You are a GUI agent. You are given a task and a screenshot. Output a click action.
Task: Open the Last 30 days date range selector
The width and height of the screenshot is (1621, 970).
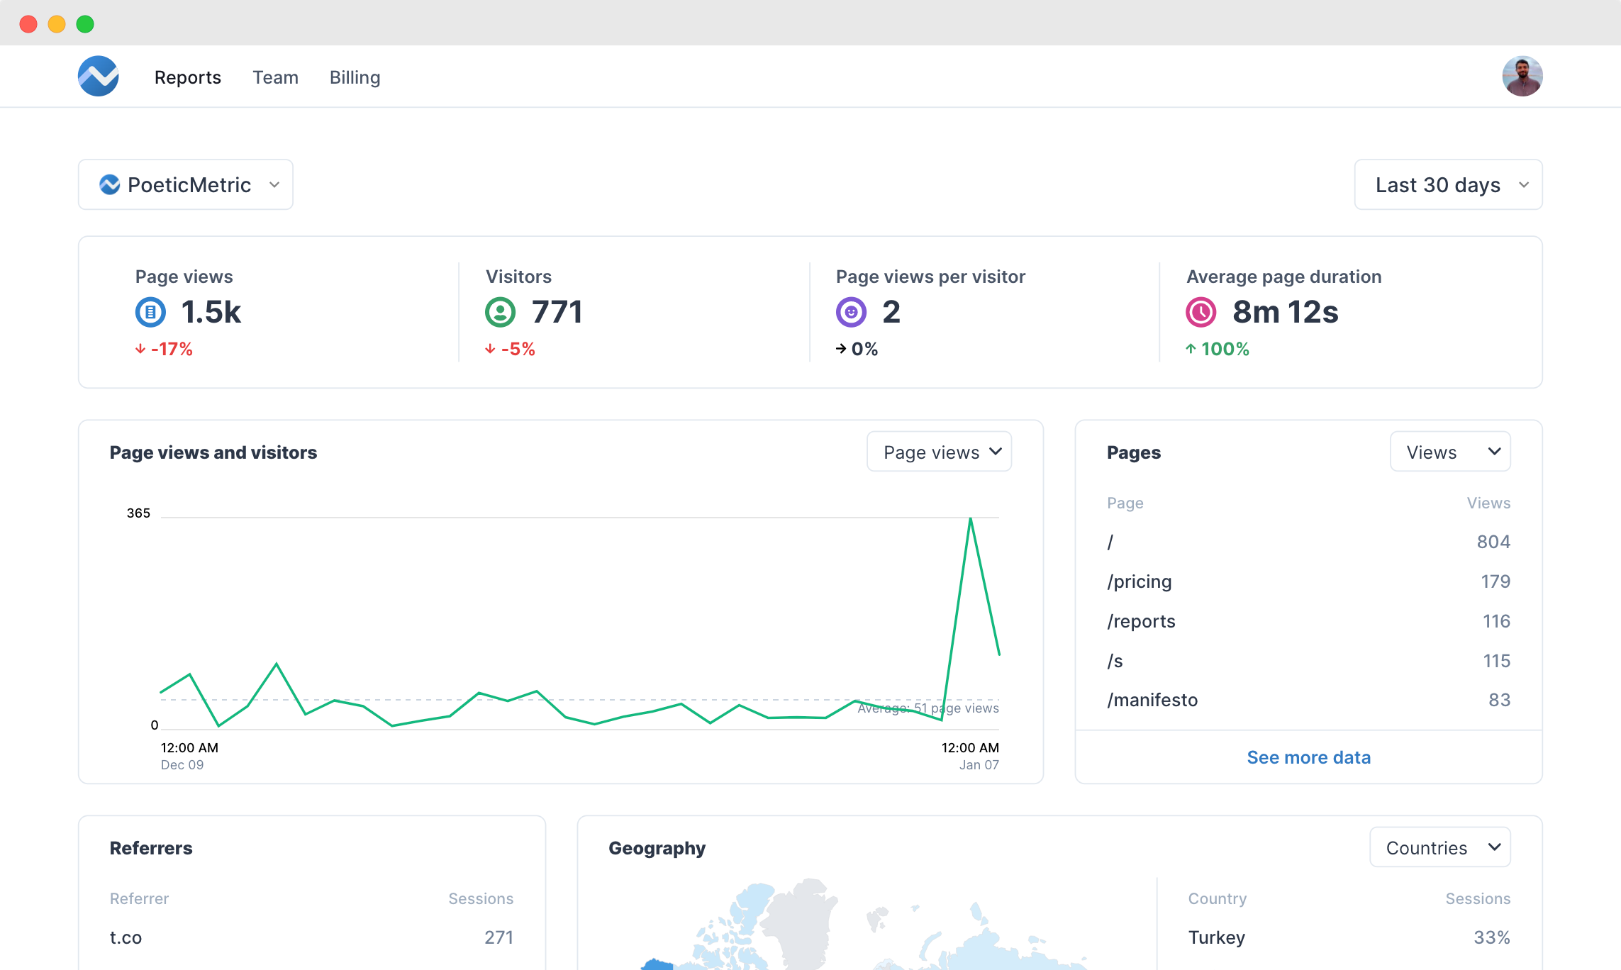1448,184
